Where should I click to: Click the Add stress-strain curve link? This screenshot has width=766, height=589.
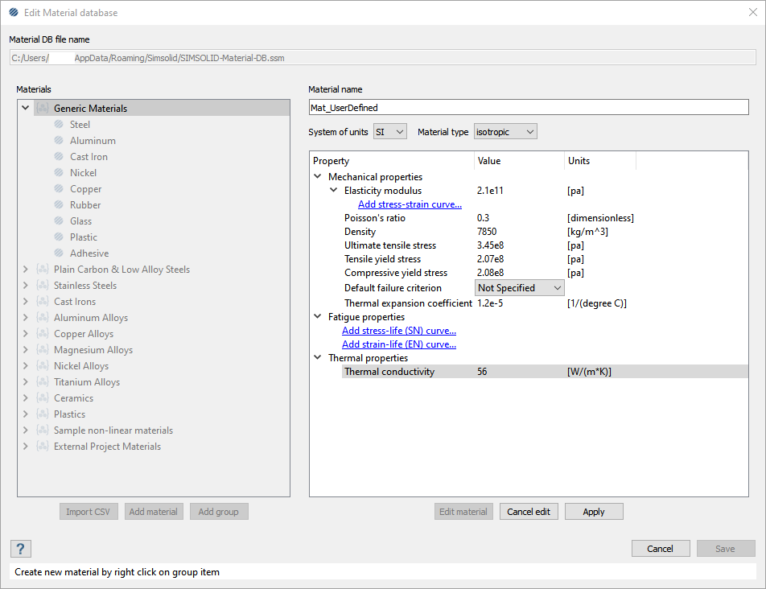point(410,204)
